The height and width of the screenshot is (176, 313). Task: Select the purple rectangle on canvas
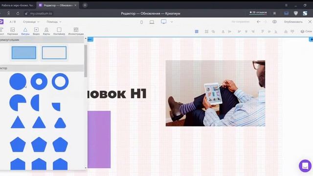(x=99, y=139)
